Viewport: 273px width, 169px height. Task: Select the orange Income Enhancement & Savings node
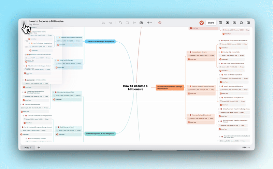pyautogui.click(x=170, y=87)
